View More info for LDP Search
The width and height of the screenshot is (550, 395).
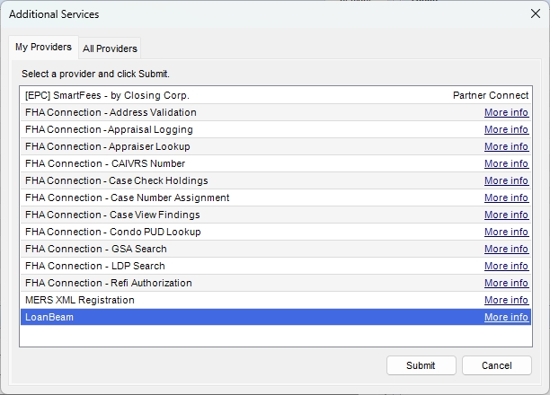(506, 266)
